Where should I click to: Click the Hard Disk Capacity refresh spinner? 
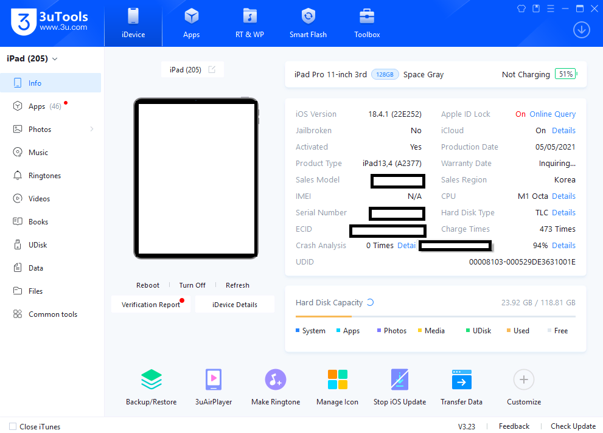(370, 302)
